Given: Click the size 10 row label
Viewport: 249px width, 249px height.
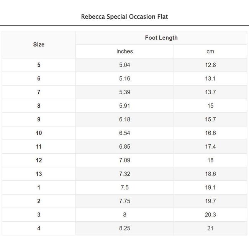Looking at the screenshot, I should coord(39,133).
